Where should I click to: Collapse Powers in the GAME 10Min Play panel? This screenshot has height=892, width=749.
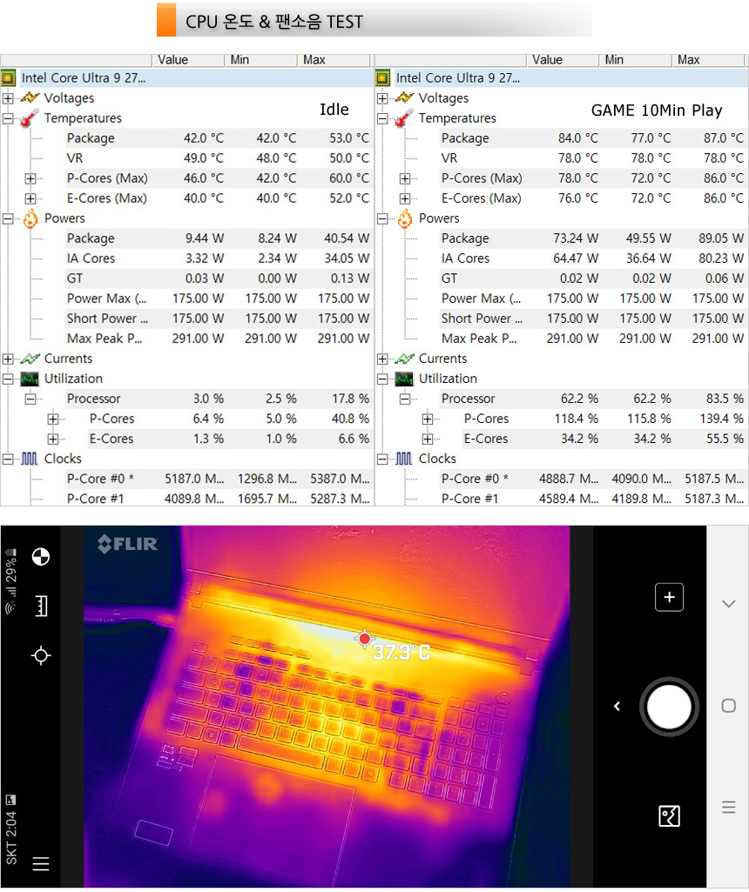(x=382, y=218)
